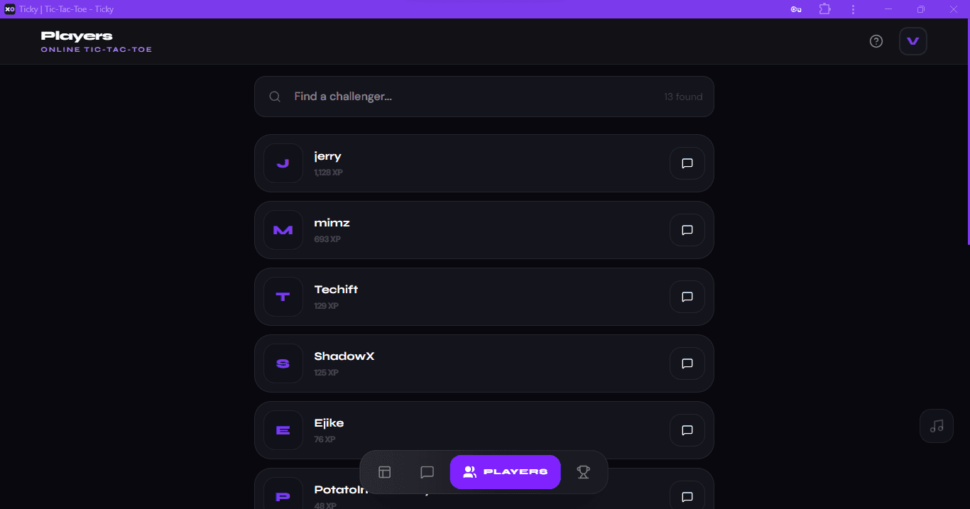Select jerry's J avatar
The width and height of the screenshot is (970, 509).
tap(283, 163)
